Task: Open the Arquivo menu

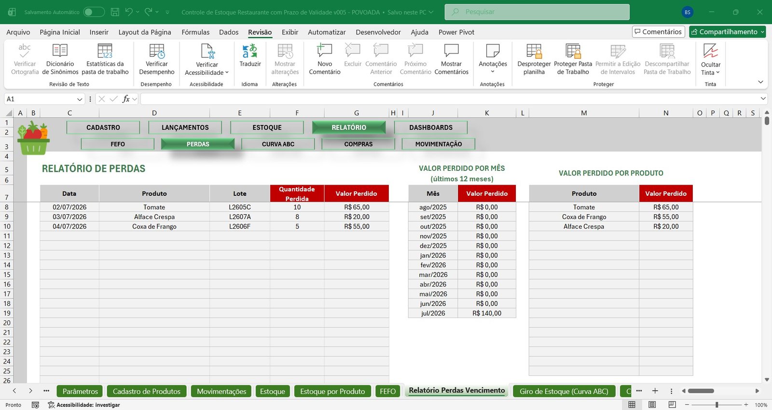Action: coord(18,32)
